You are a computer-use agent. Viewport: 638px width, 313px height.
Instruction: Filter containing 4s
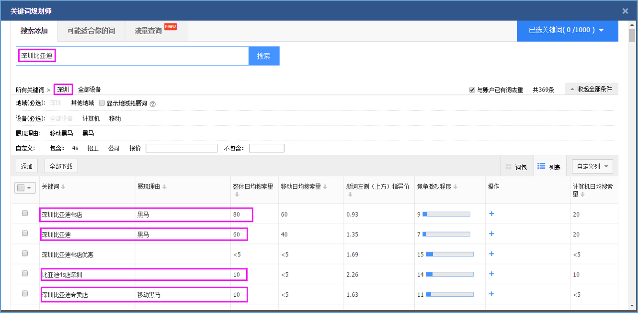(75, 148)
